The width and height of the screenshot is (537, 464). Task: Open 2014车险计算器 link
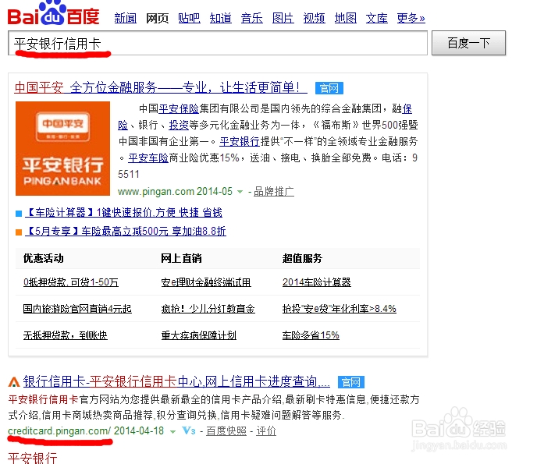[x=317, y=282]
